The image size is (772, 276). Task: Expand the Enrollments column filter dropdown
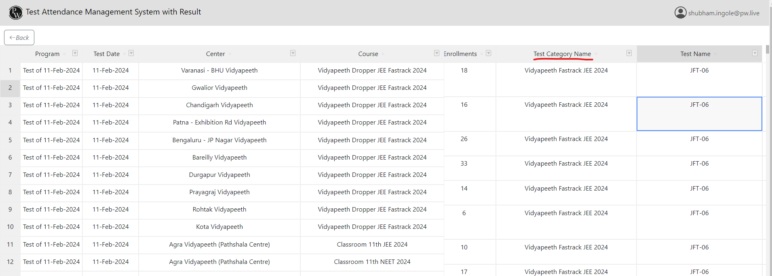pos(488,53)
